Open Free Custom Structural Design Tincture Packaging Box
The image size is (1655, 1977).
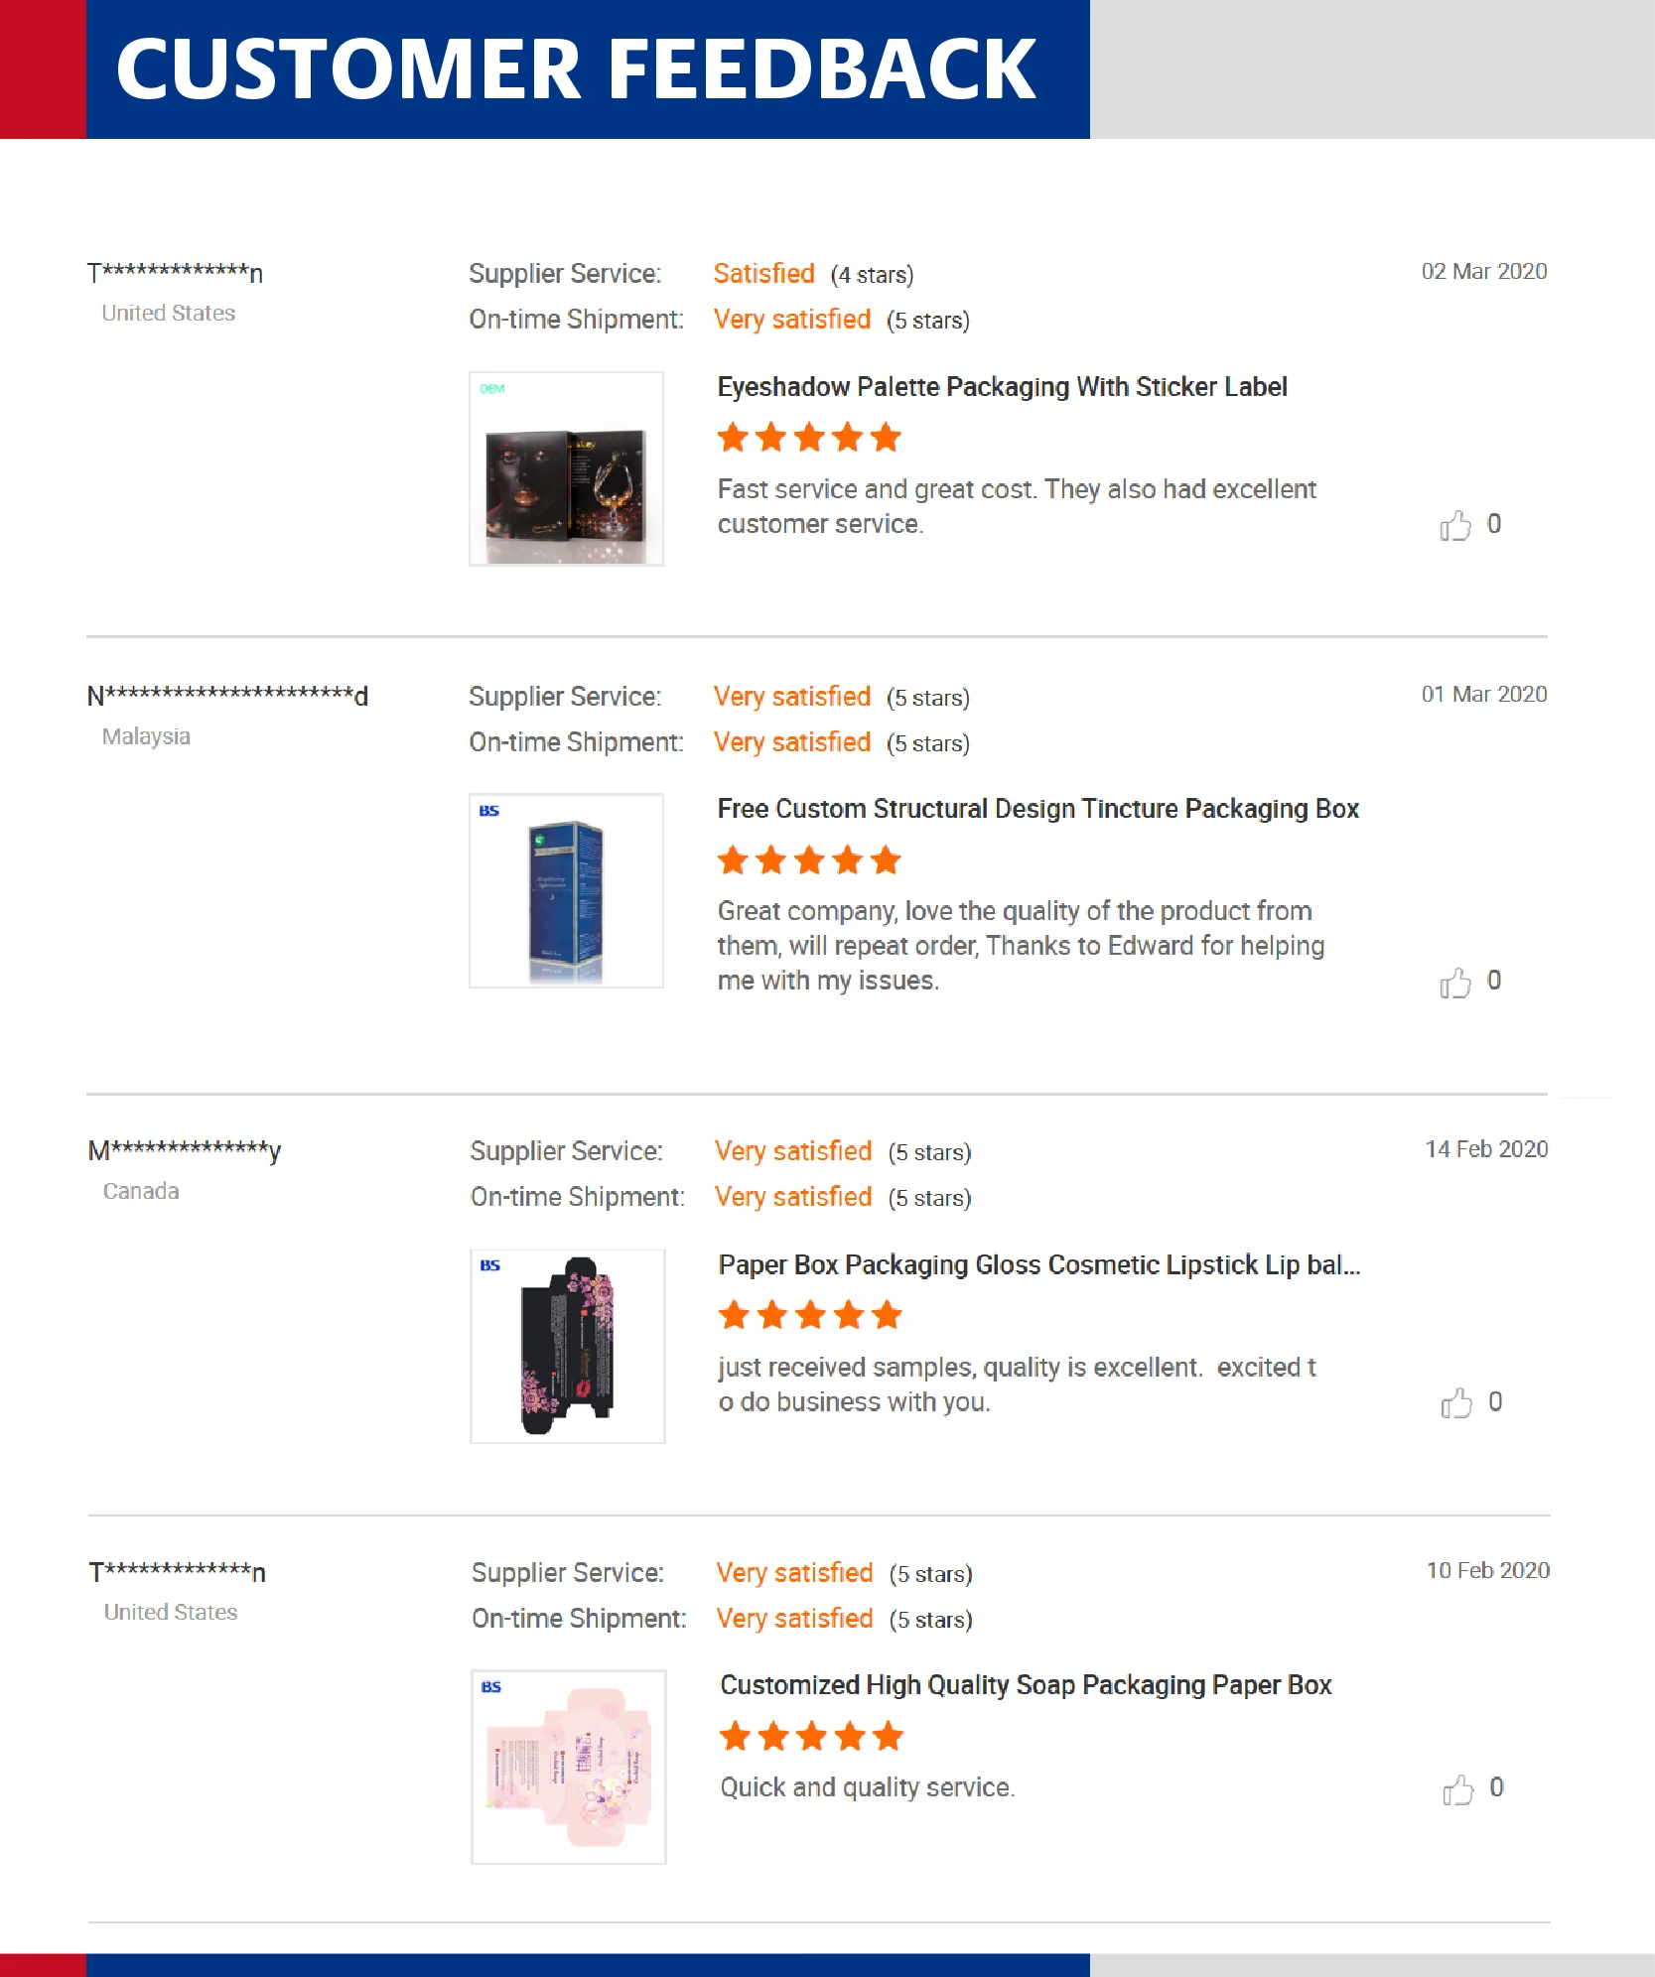coord(1037,809)
